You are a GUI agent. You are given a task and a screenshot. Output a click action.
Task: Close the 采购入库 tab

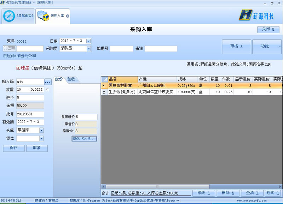(68, 16)
